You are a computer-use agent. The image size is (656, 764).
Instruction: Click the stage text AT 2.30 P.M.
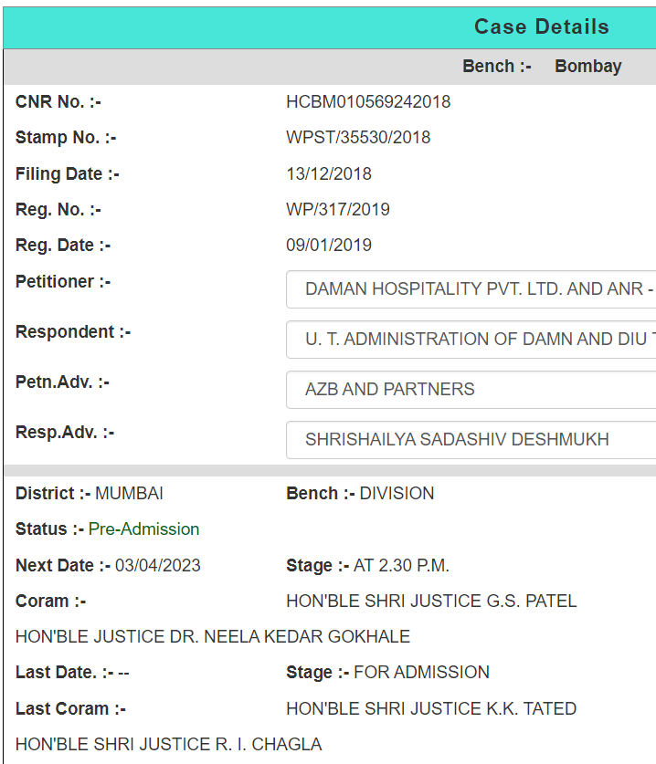click(401, 566)
